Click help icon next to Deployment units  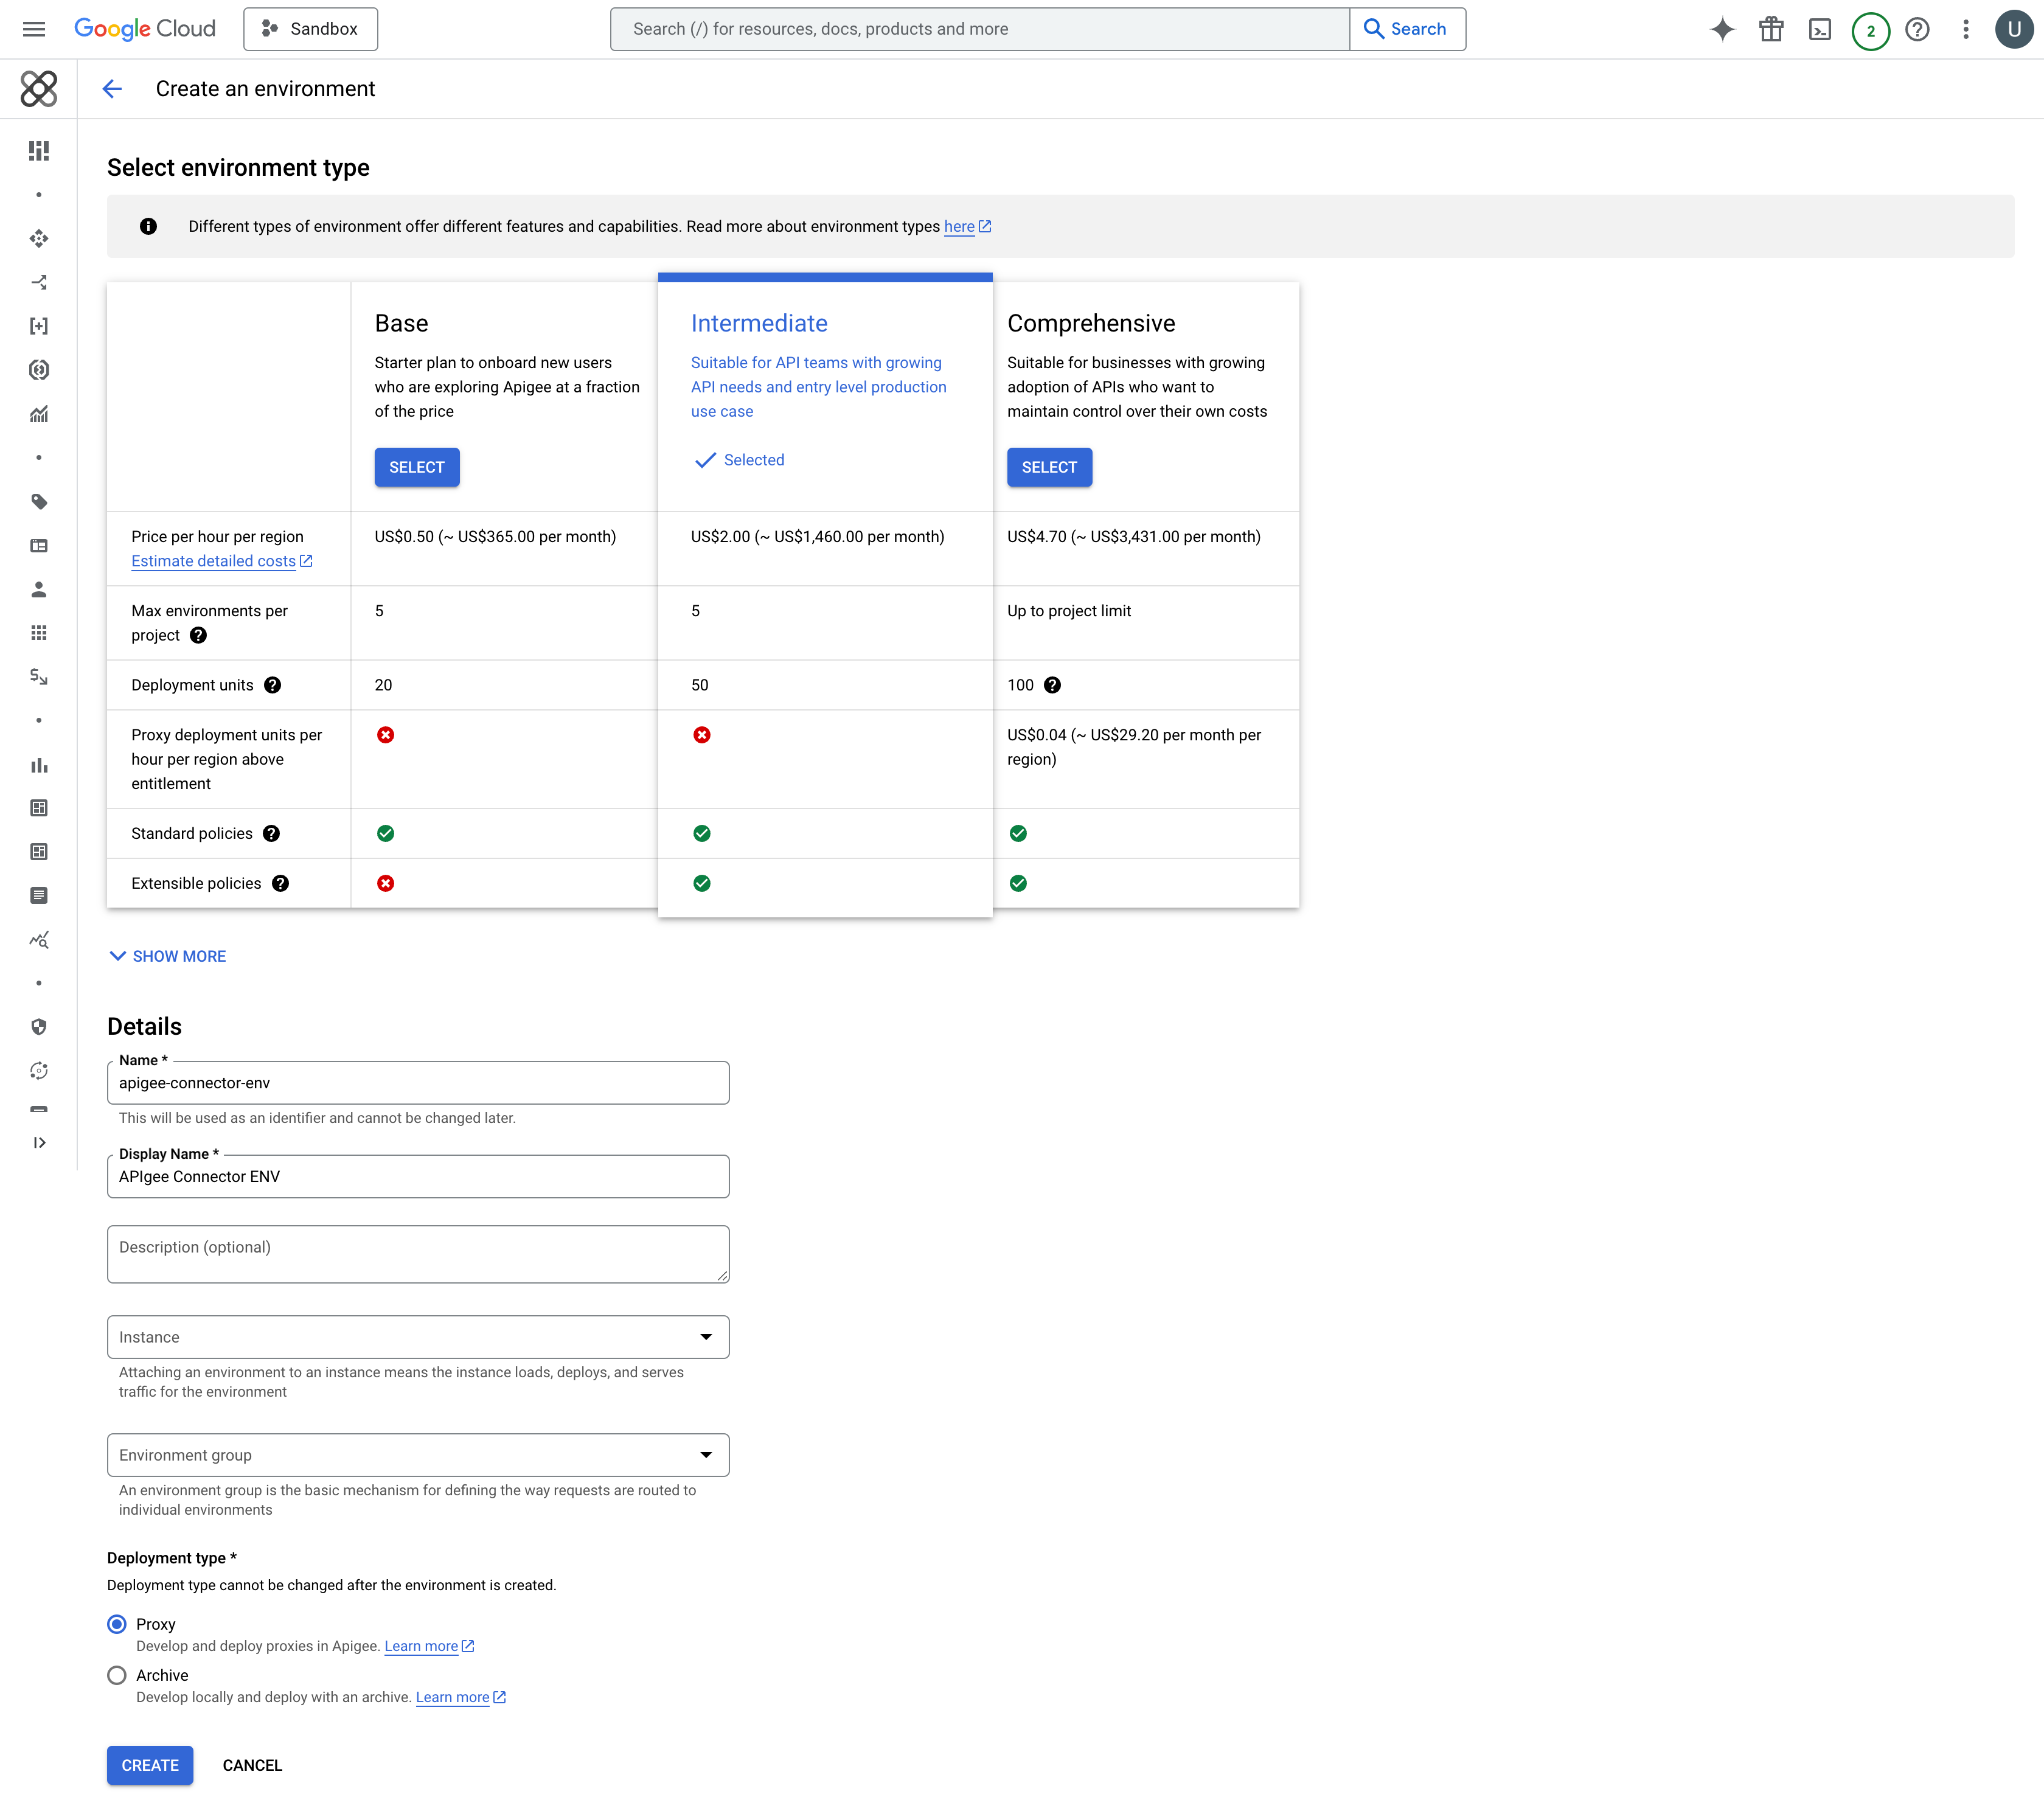click(x=272, y=685)
